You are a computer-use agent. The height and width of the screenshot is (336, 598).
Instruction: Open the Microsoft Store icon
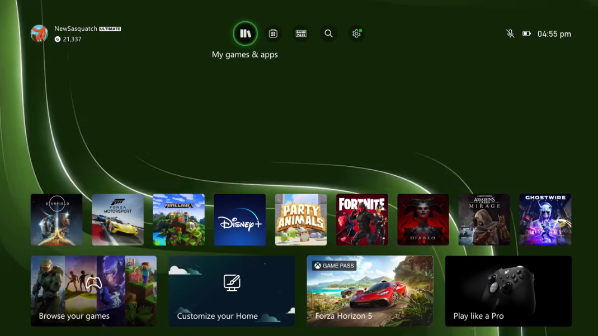point(273,33)
